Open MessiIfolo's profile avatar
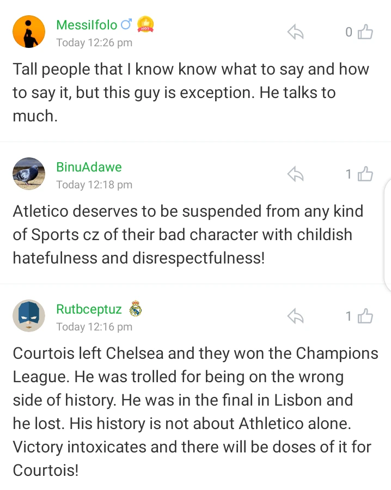The image size is (391, 490). [x=29, y=32]
